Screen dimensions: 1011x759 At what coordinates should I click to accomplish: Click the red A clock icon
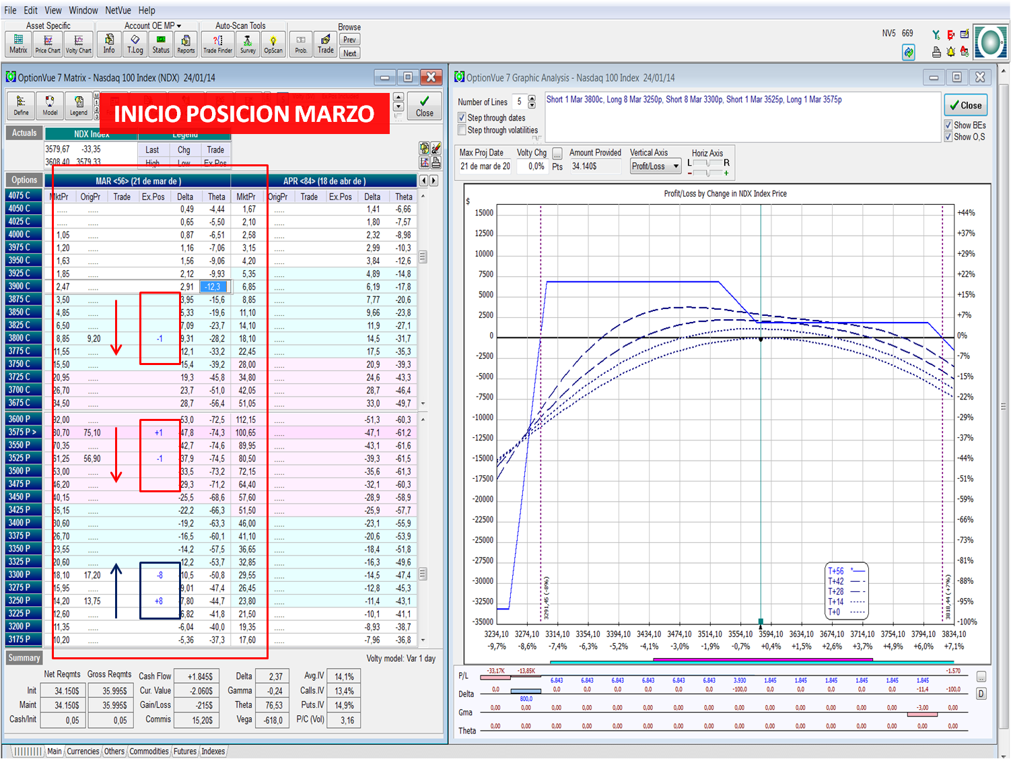click(965, 52)
